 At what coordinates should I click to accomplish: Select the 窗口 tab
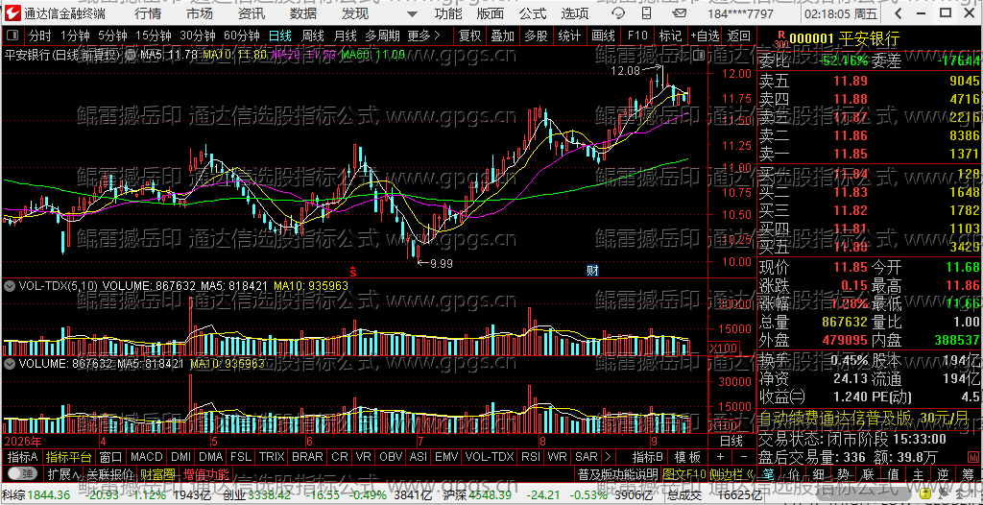[111, 457]
